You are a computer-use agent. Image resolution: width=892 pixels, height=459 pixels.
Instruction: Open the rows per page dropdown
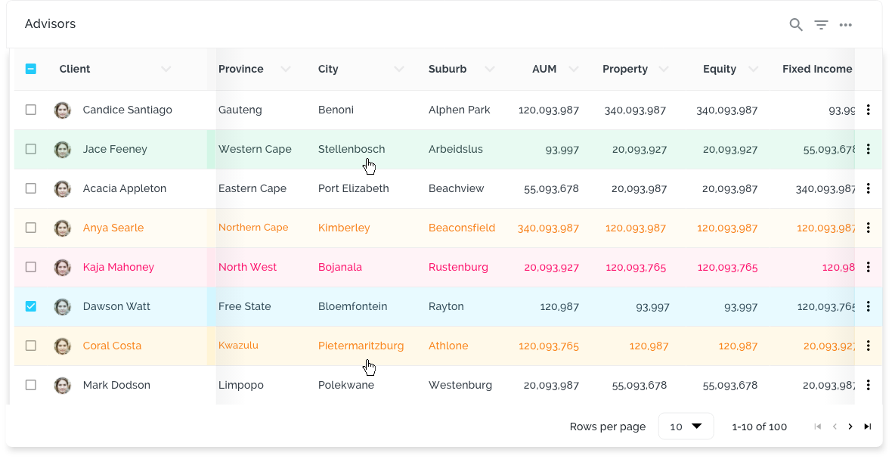point(686,426)
